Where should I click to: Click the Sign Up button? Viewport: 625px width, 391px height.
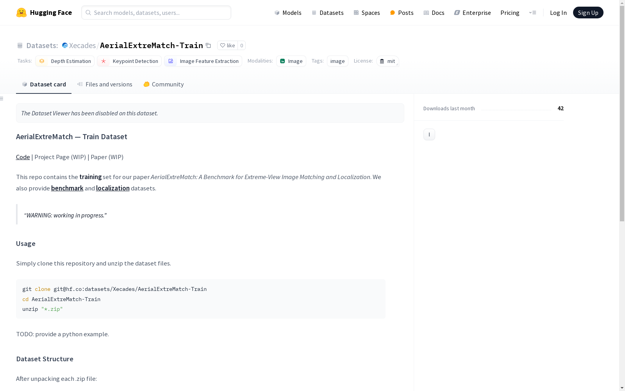588,13
